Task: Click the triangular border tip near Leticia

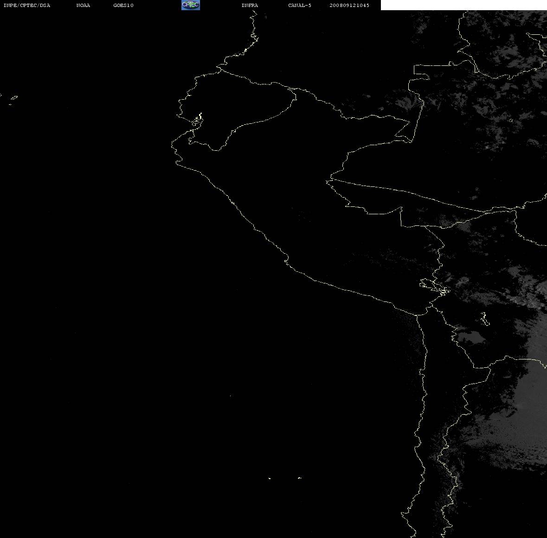Action: [403, 131]
